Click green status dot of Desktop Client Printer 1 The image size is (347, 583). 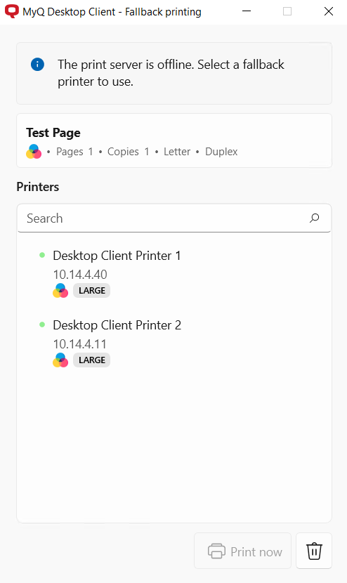coord(42,255)
